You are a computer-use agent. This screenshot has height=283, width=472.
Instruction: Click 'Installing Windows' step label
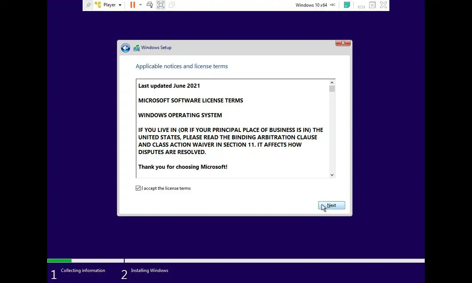pyautogui.click(x=149, y=270)
